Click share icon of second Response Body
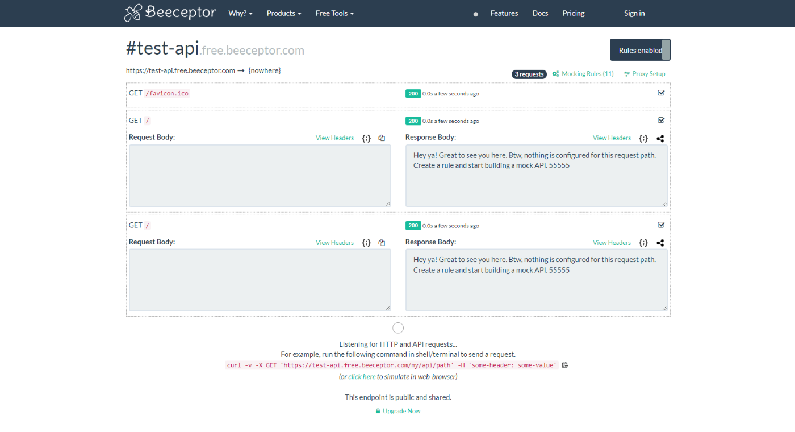 coord(660,243)
